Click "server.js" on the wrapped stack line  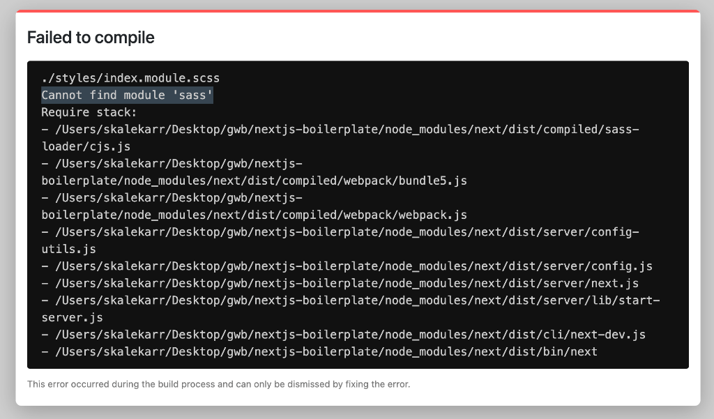[x=72, y=317]
